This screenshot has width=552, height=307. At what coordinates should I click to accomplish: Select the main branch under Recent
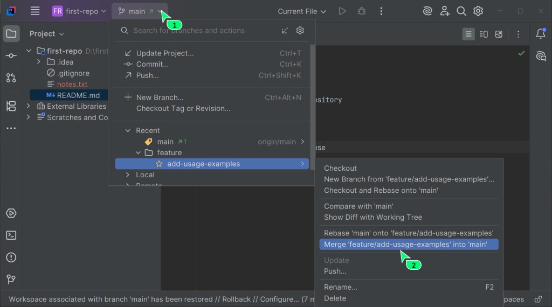pos(212,142)
